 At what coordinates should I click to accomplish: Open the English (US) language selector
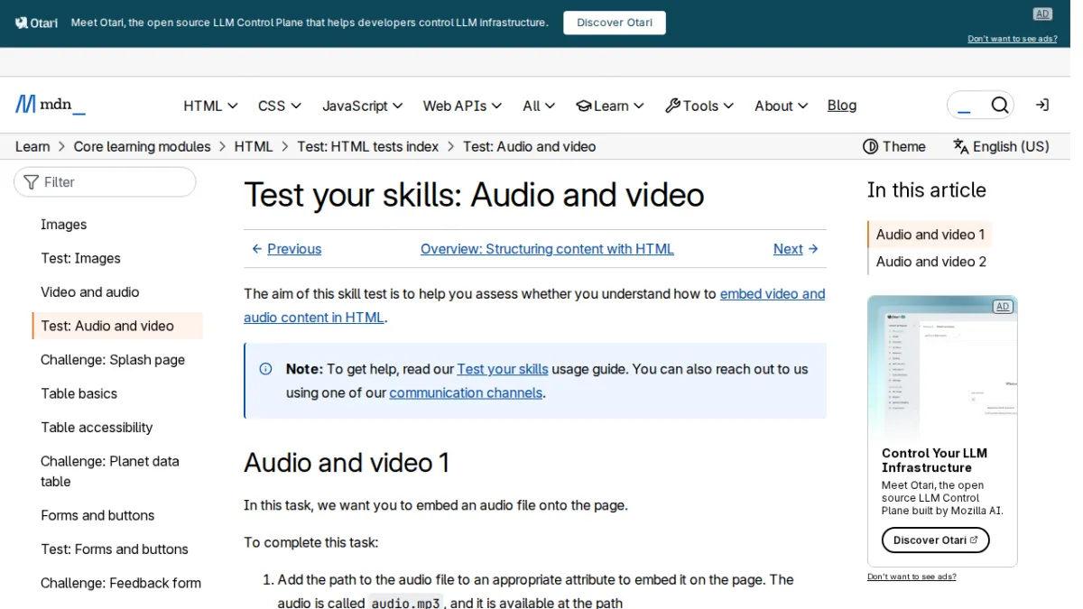pyautogui.click(x=1001, y=146)
